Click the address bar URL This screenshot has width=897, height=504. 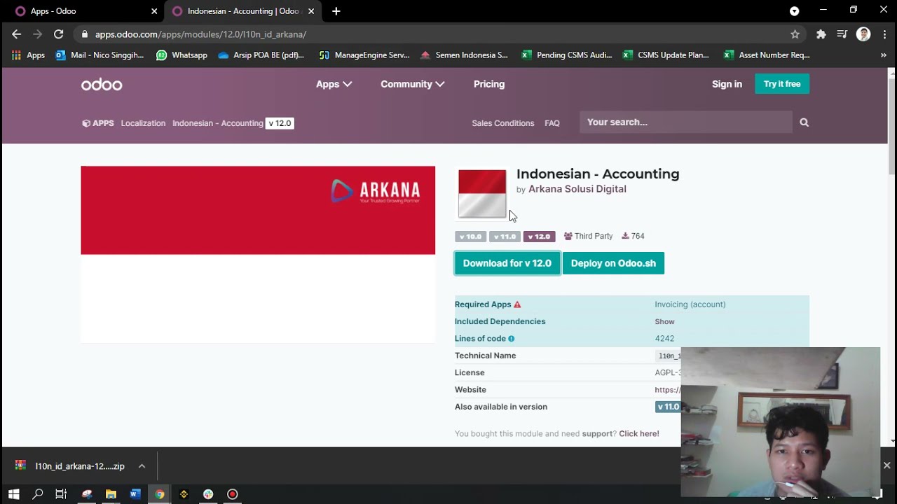[200, 34]
